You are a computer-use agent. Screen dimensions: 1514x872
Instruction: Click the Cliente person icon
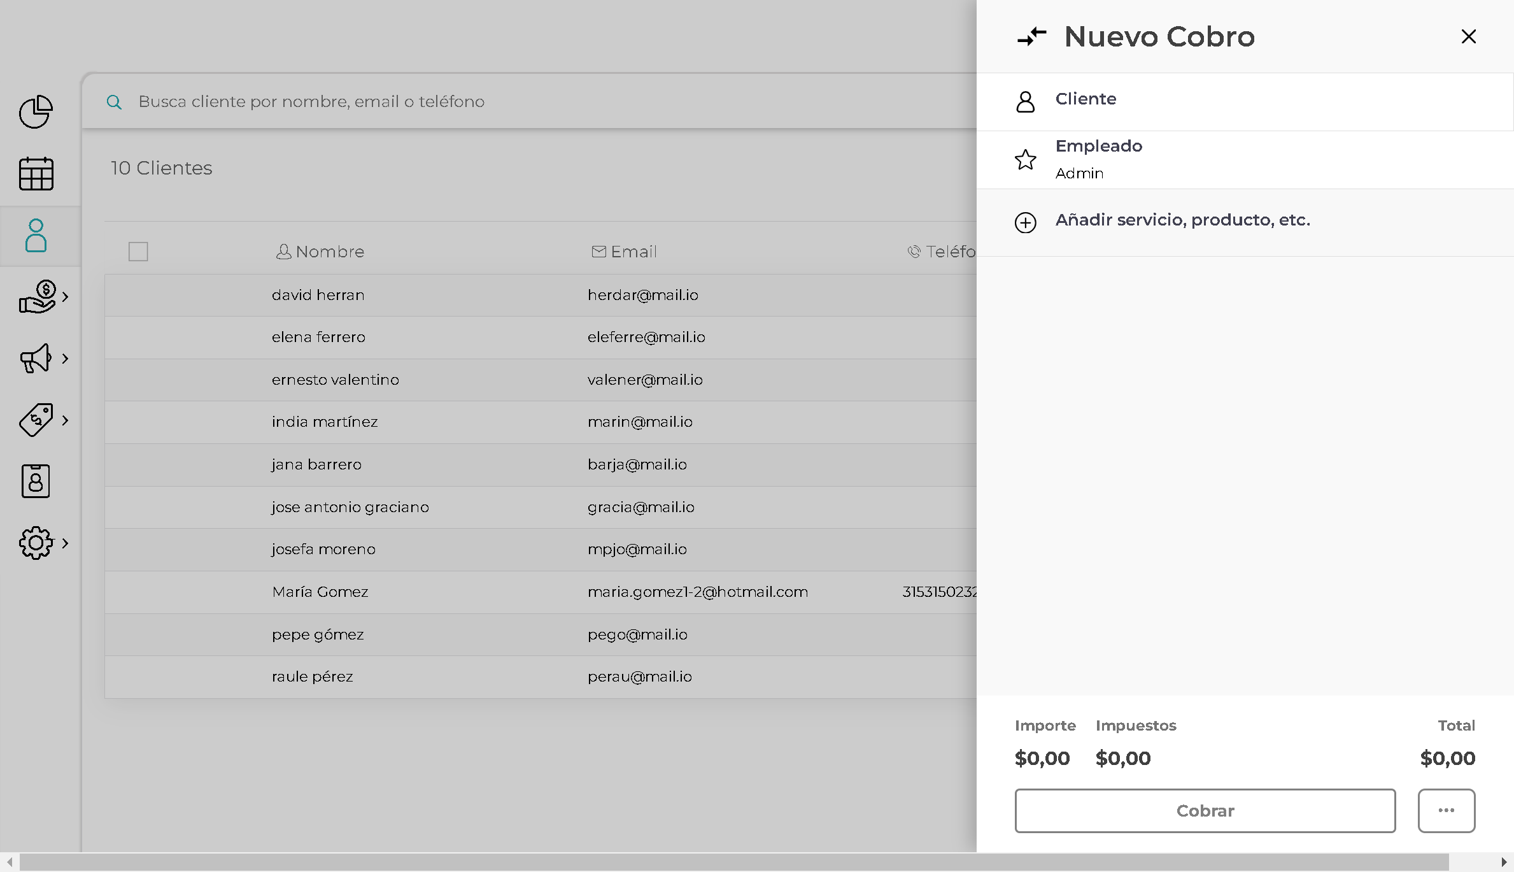(x=1026, y=102)
